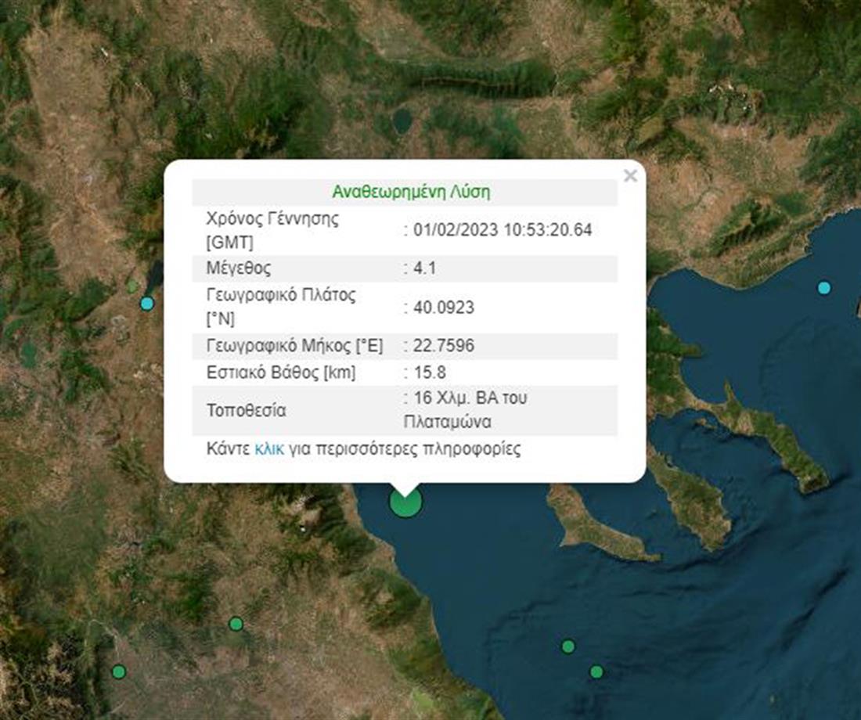
Task: Select the lower green marker of the sea pair
Action: click(x=596, y=671)
